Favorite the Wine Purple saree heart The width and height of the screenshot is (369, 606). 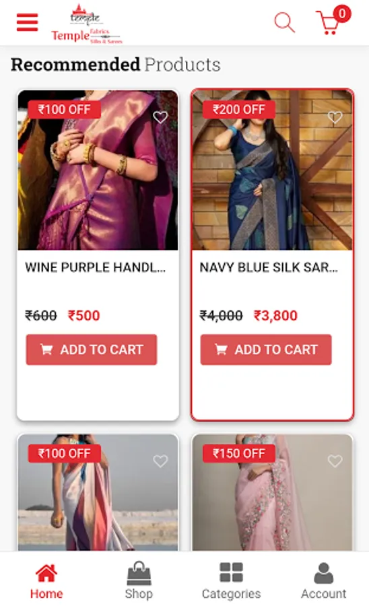coord(160,116)
